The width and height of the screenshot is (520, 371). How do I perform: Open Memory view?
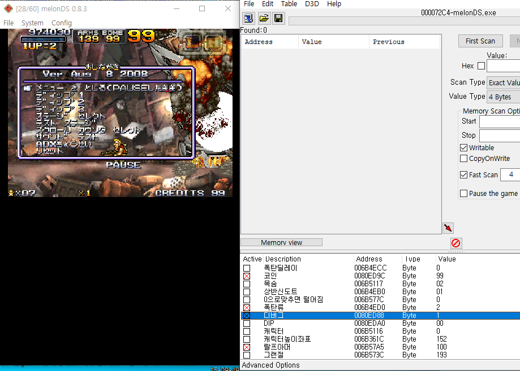(282, 243)
